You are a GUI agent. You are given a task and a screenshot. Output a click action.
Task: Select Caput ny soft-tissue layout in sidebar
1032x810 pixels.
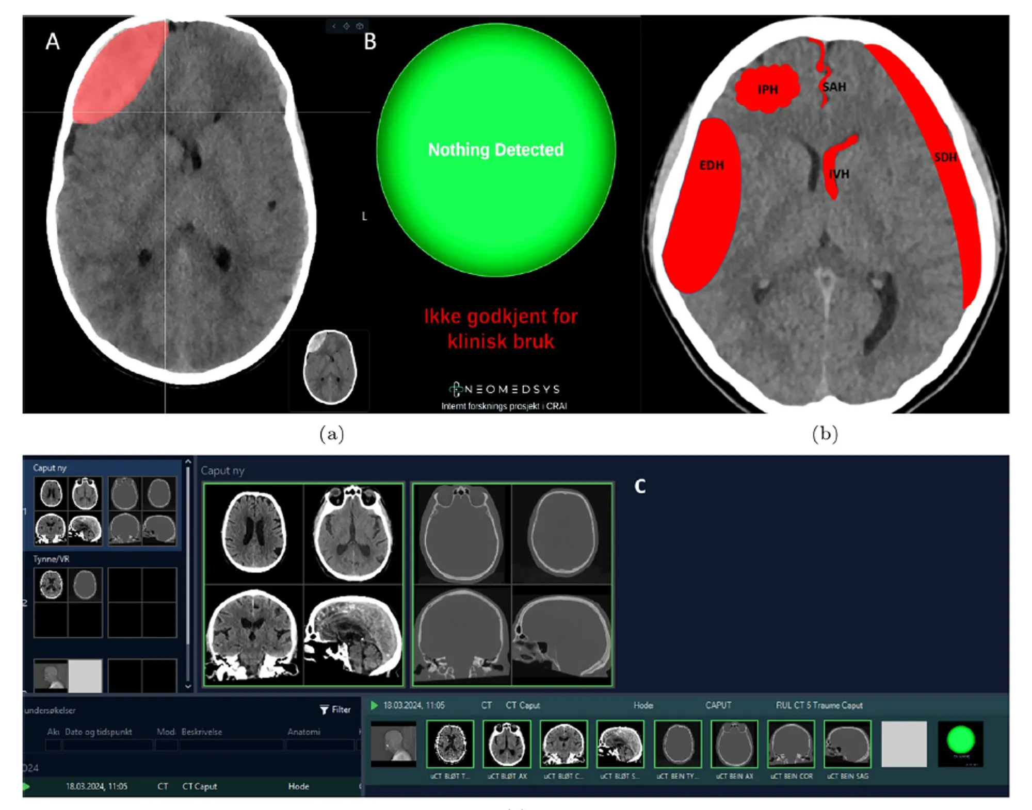pos(68,511)
